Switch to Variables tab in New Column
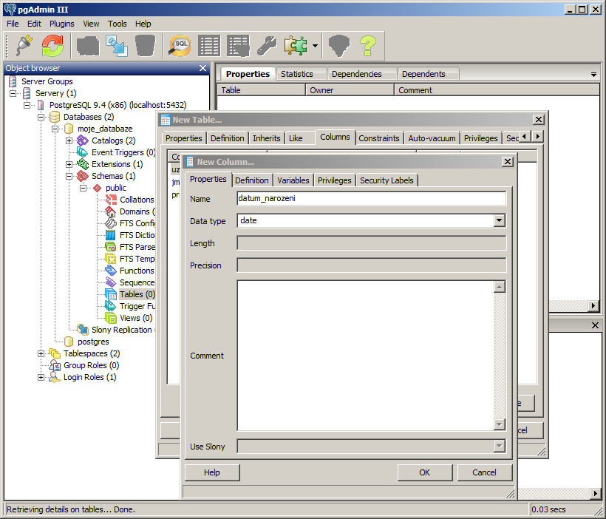 pos(293,180)
